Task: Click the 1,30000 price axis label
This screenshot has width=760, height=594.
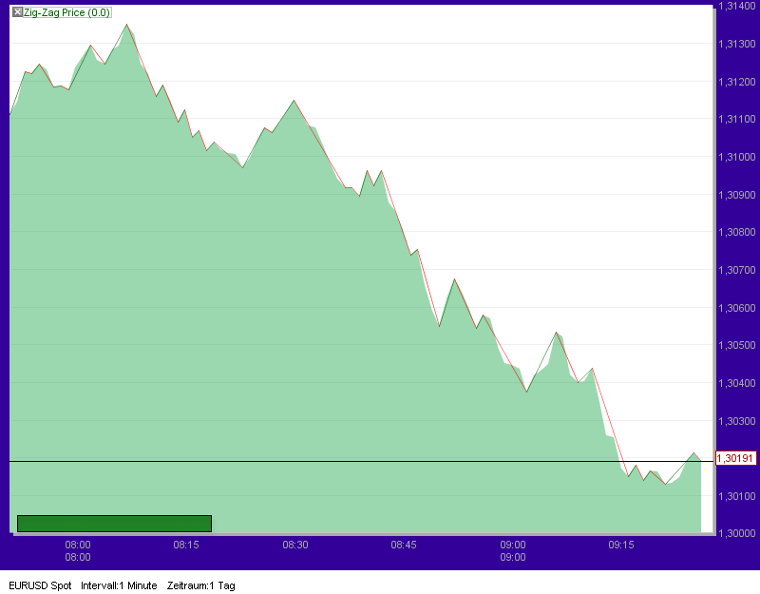Action: tap(737, 533)
